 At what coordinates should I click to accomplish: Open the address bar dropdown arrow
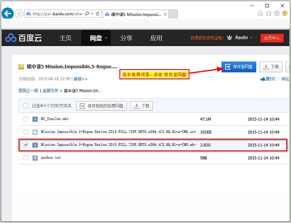click(92, 14)
